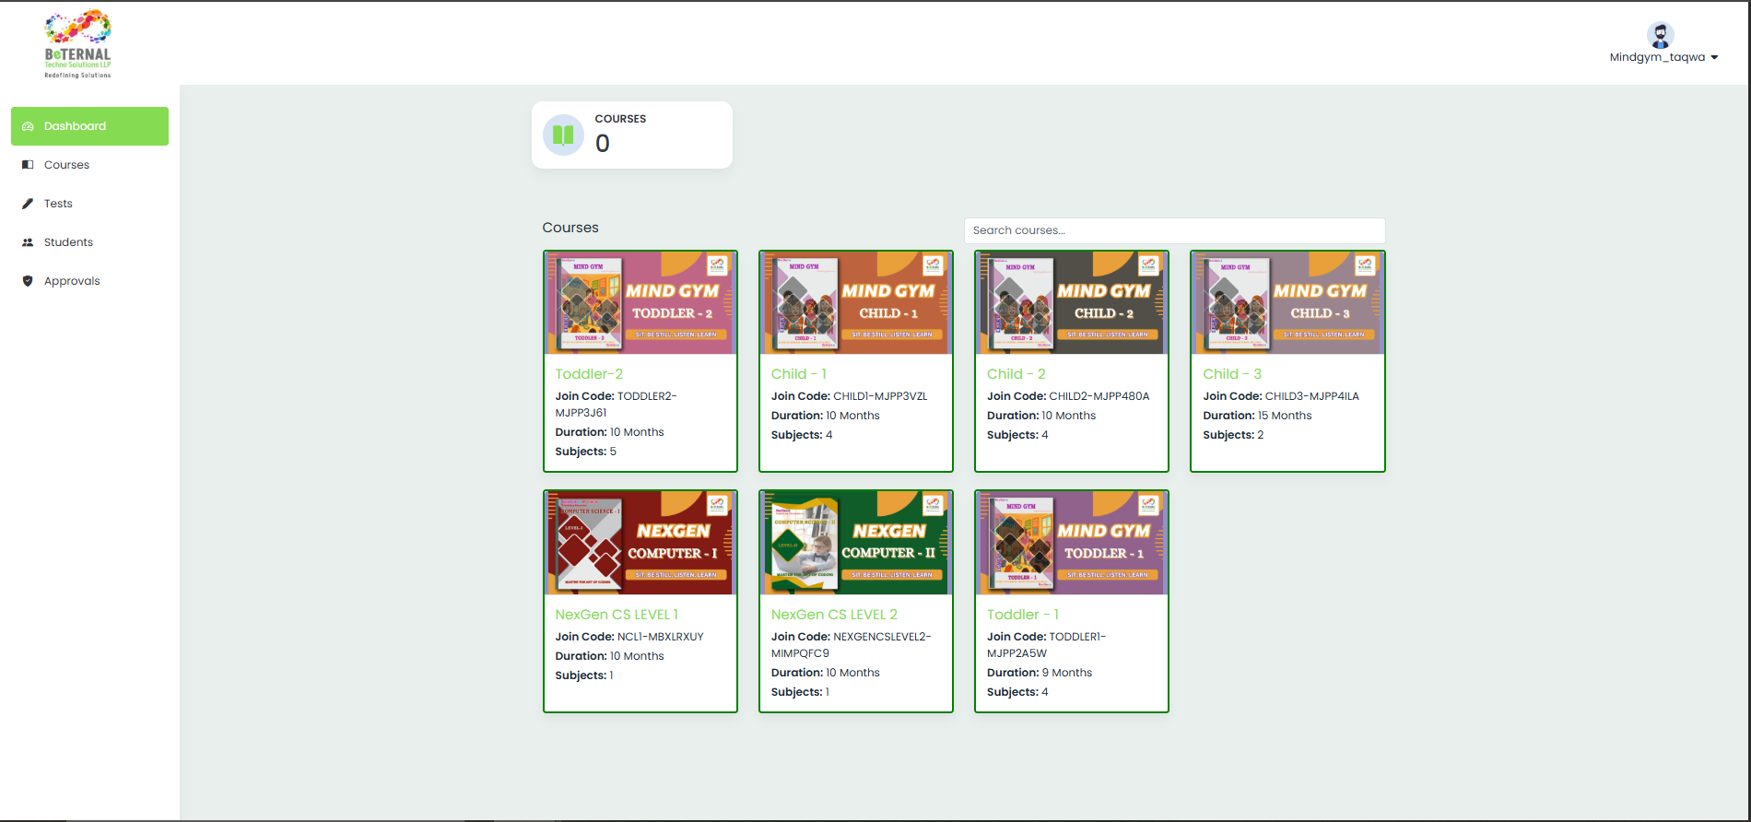Screen dimensions: 1751x822
Task: Click the Child - 1 join code CHILD1-MJPP3VZL
Action: [x=880, y=396]
